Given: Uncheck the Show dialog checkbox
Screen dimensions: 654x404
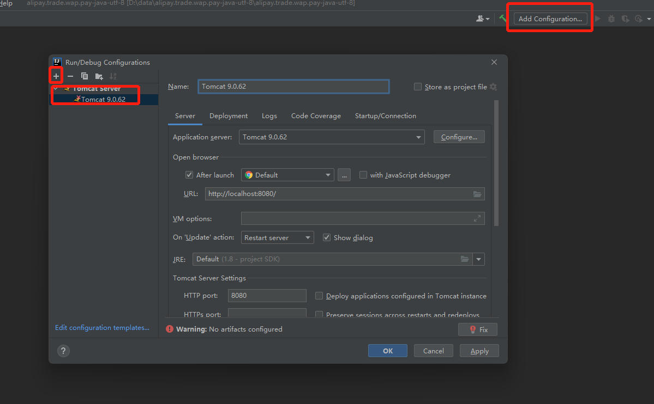Looking at the screenshot, I should 327,237.
